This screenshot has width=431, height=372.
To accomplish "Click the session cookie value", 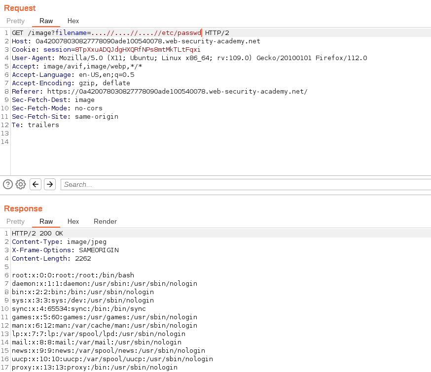I will click(138, 50).
